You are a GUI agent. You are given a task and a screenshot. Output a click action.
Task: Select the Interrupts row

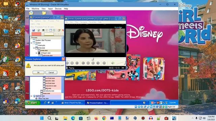(x=46, y=45)
